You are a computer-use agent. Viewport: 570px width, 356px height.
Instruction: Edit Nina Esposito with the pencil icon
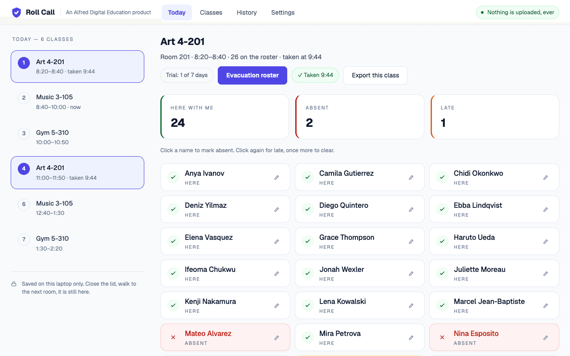(546, 338)
